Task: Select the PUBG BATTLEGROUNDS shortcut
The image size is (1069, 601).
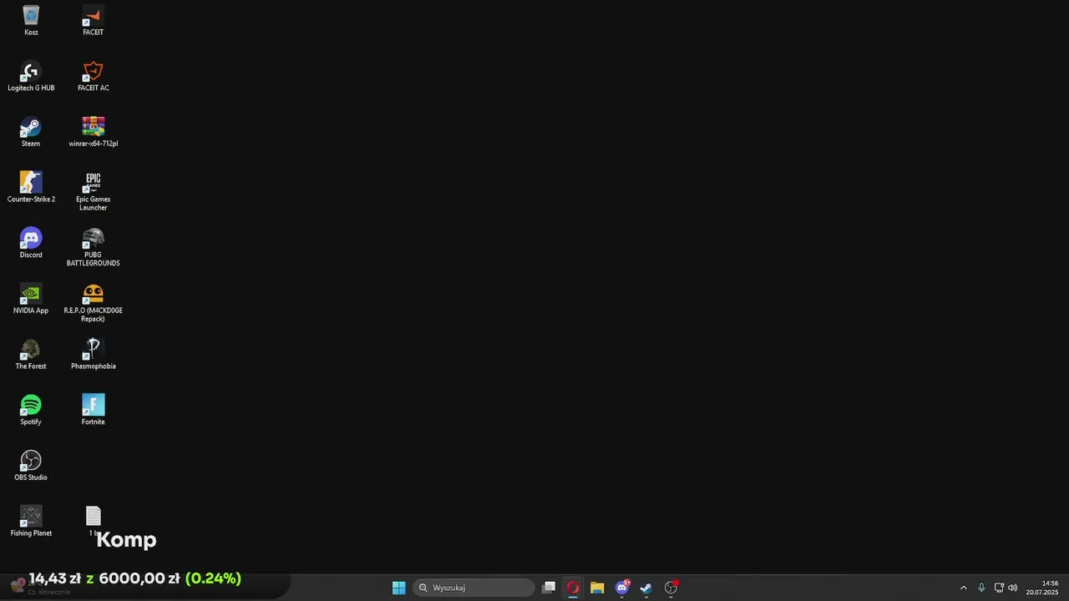Action: (93, 247)
